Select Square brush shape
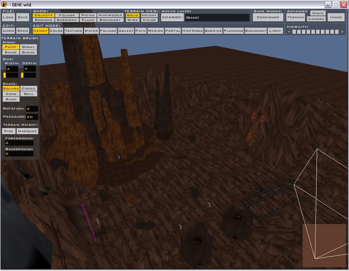Screen dimensions: 349x271 click(x=11, y=89)
